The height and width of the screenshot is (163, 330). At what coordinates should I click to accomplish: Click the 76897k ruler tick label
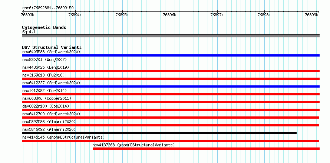pos(217,15)
